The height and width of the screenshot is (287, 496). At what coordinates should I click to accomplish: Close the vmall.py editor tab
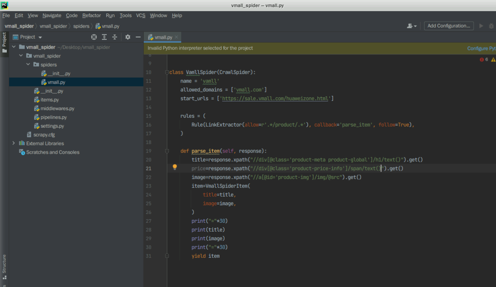pos(177,37)
